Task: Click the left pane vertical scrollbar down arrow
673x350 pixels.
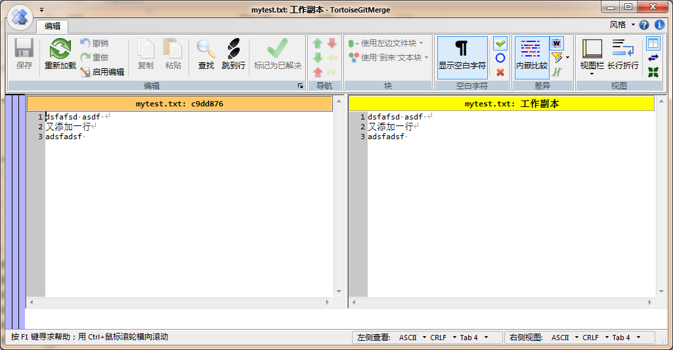Action: (339, 292)
